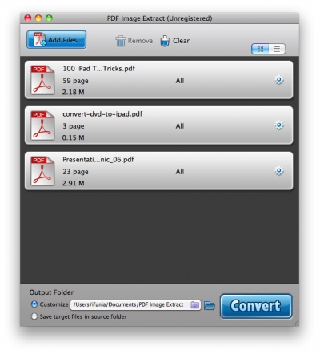
Task: Click the Clear broom bucket icon
Action: [x=165, y=41]
